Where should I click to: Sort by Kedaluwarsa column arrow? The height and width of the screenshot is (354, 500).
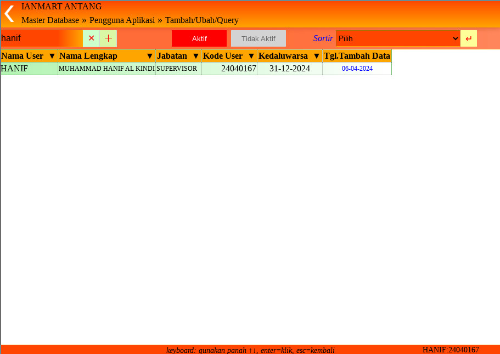coord(316,56)
